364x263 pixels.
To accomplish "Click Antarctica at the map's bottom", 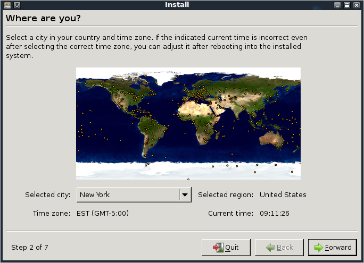I will pos(188,171).
